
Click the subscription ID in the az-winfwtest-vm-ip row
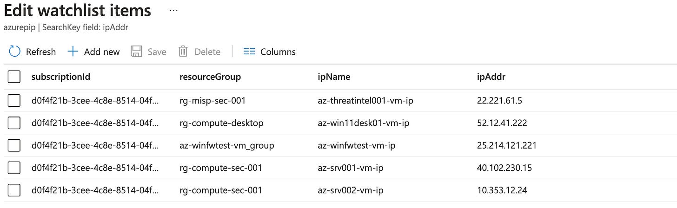click(x=95, y=145)
